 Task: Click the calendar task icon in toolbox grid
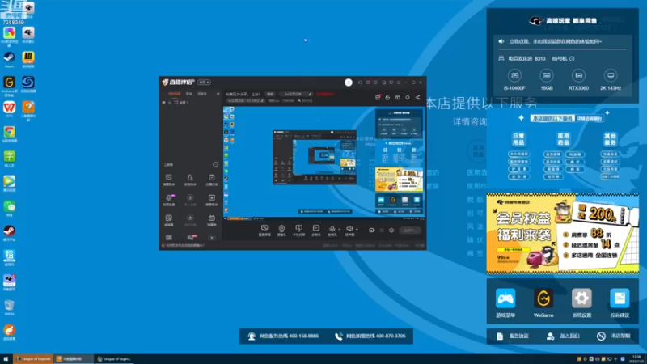[x=211, y=177]
